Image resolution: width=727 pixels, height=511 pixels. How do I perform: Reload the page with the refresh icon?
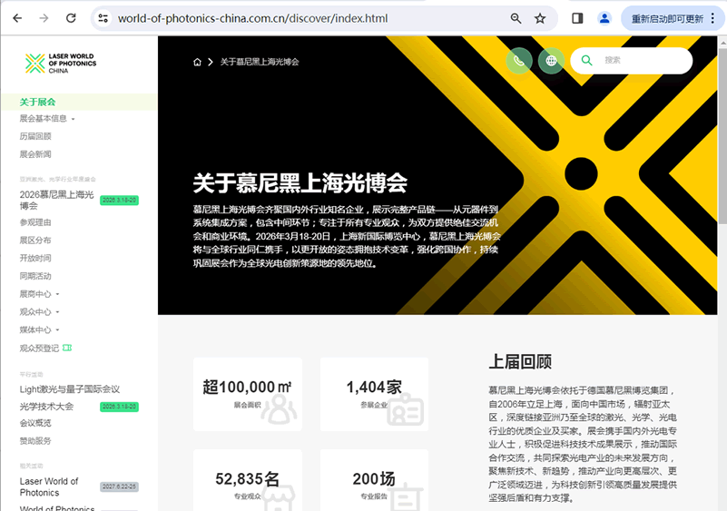click(71, 18)
